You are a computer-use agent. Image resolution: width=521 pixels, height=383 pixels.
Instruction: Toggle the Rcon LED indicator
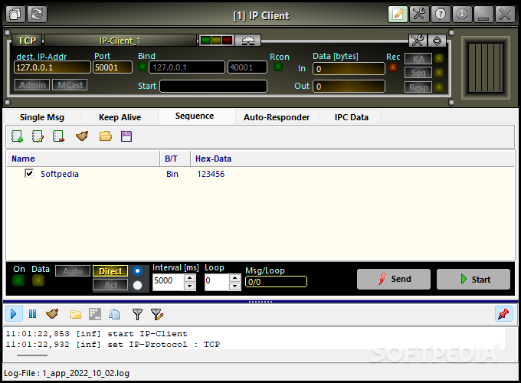tap(278, 67)
